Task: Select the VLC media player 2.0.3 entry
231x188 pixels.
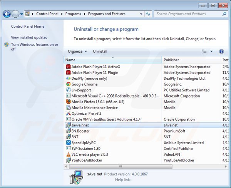Action: pos(90,154)
